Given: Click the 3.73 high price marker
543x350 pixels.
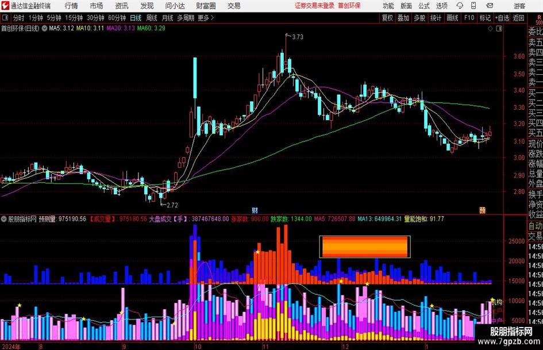Looking at the screenshot, I should 298,37.
